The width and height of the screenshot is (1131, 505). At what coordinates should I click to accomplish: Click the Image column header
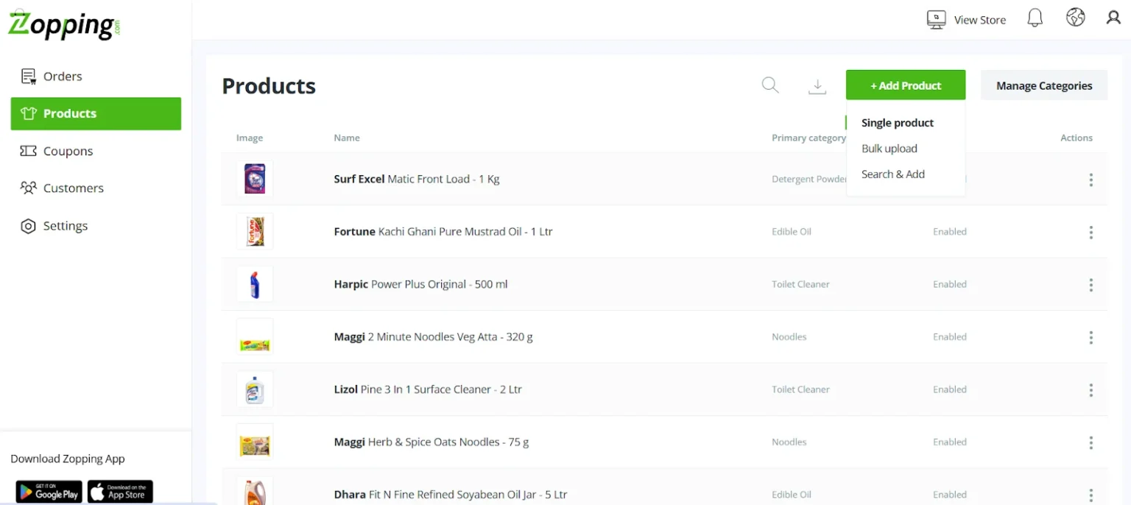[x=250, y=138]
